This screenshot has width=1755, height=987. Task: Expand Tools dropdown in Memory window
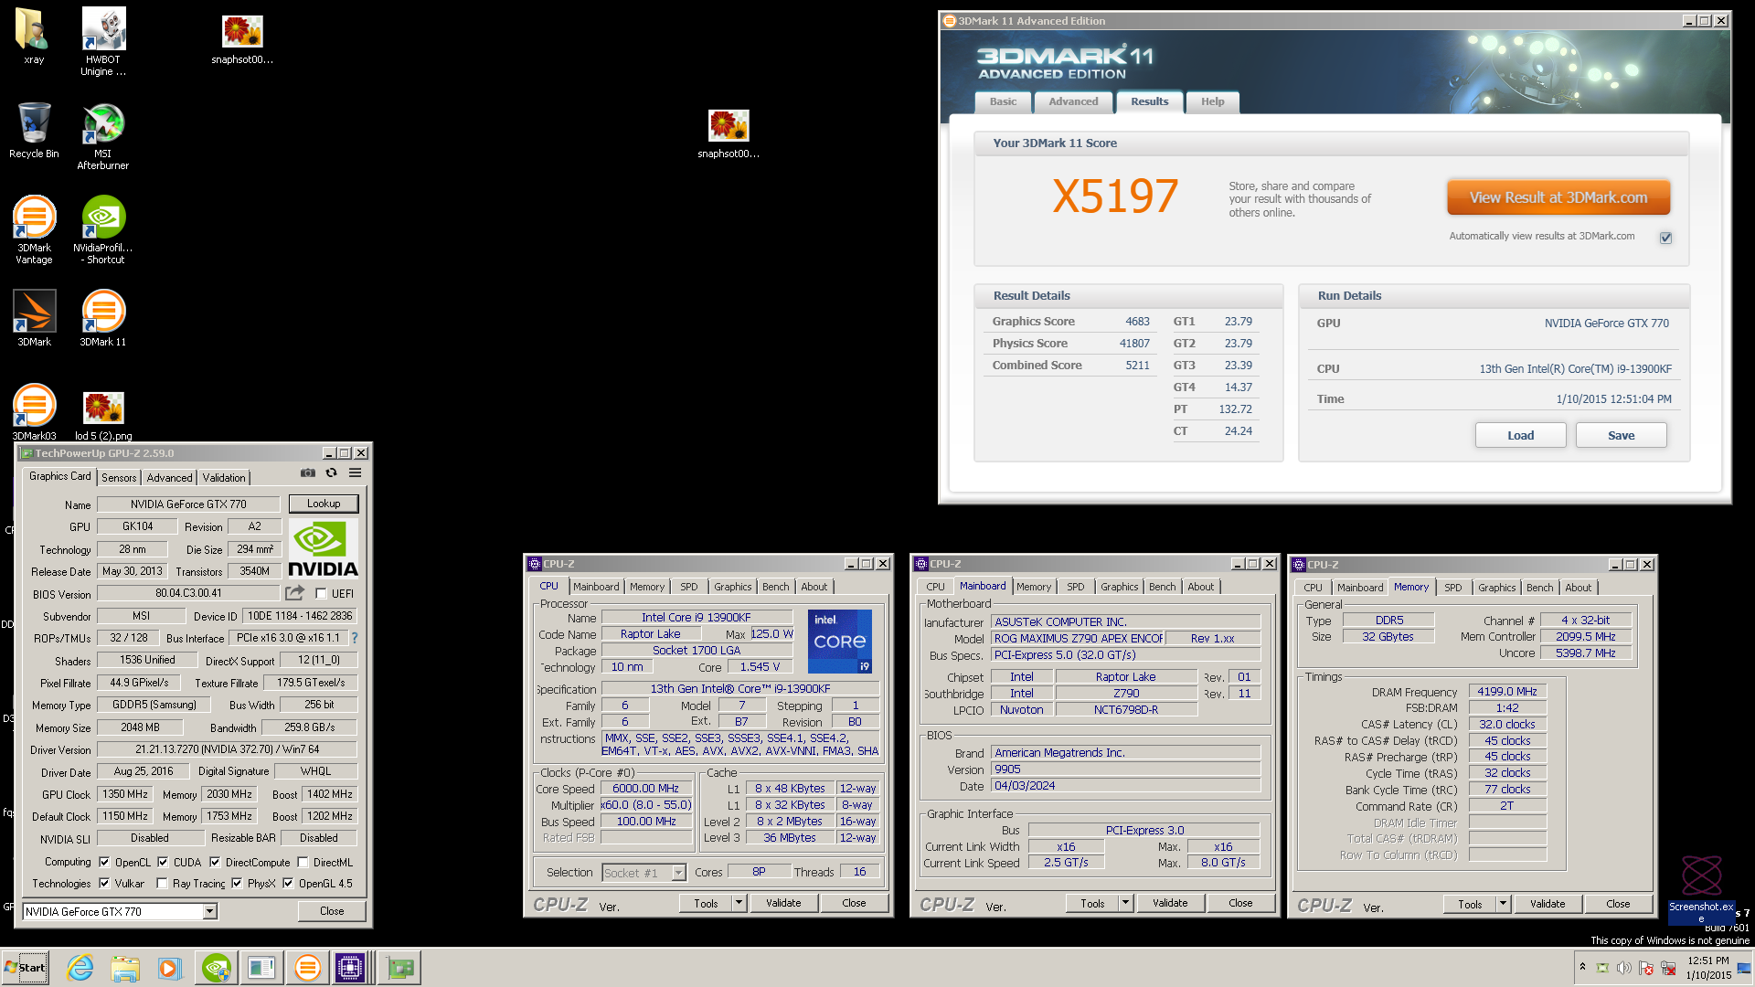point(1503,904)
